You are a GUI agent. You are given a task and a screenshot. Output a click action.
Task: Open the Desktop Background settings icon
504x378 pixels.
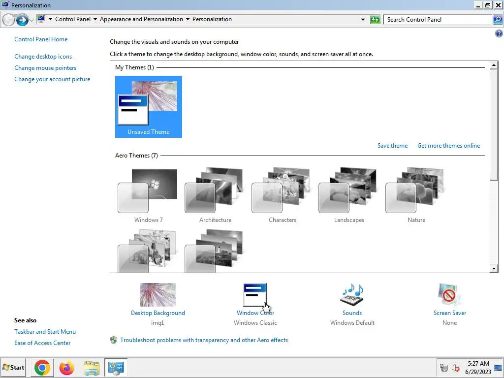pos(158,295)
